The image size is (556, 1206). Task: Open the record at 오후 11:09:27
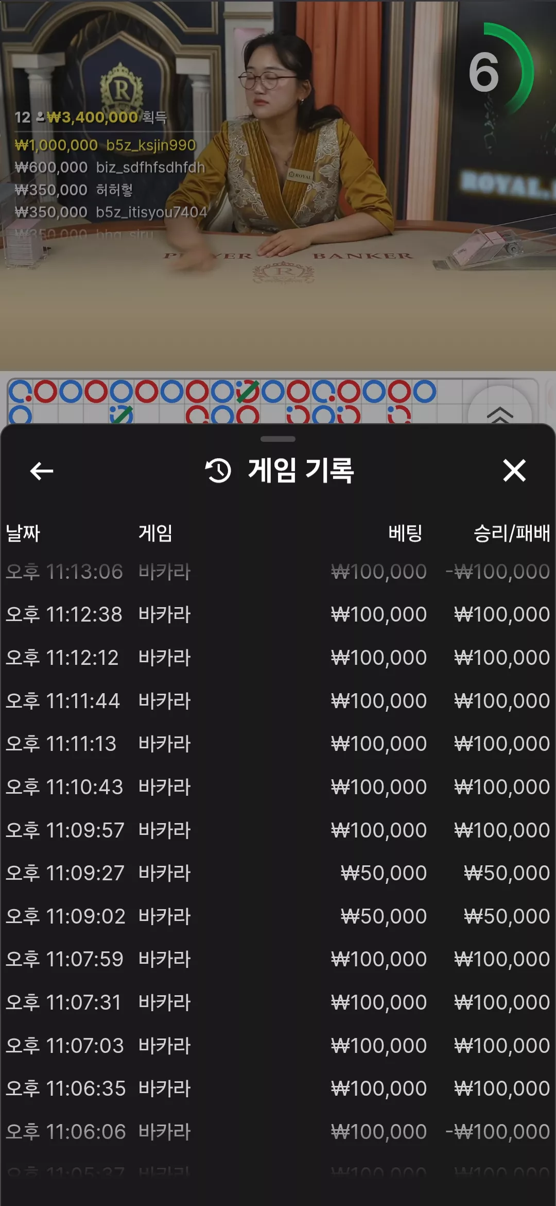[278, 873]
